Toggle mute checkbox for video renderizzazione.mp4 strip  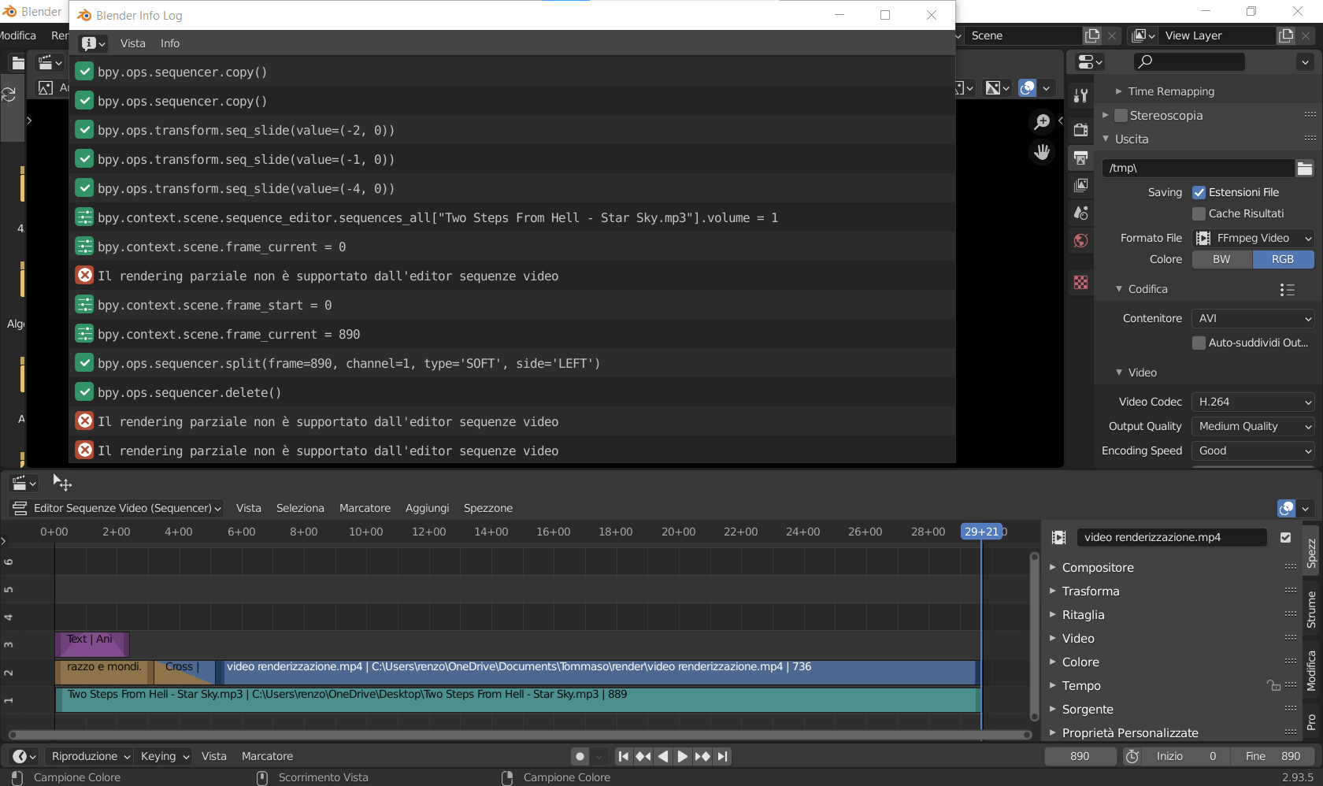(x=1285, y=537)
